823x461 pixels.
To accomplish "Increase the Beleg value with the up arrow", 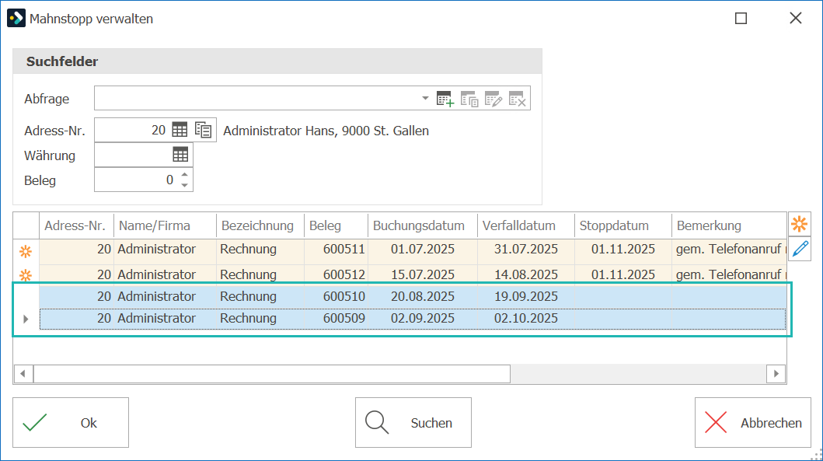I will (x=185, y=175).
